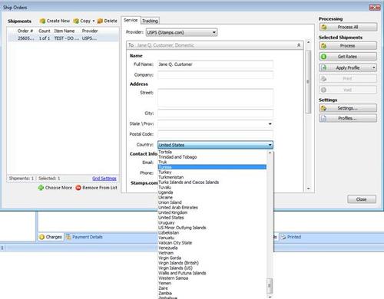The width and height of the screenshot is (384, 299).
Task: Select Zambia in the country list
Action: pos(212,293)
